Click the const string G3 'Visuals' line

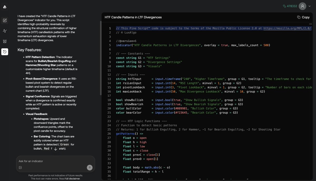[x=139, y=66]
